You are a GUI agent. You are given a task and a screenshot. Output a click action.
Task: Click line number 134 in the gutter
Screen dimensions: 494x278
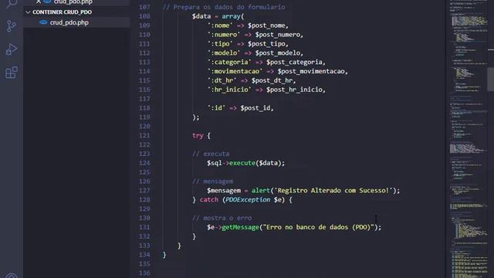point(144,255)
